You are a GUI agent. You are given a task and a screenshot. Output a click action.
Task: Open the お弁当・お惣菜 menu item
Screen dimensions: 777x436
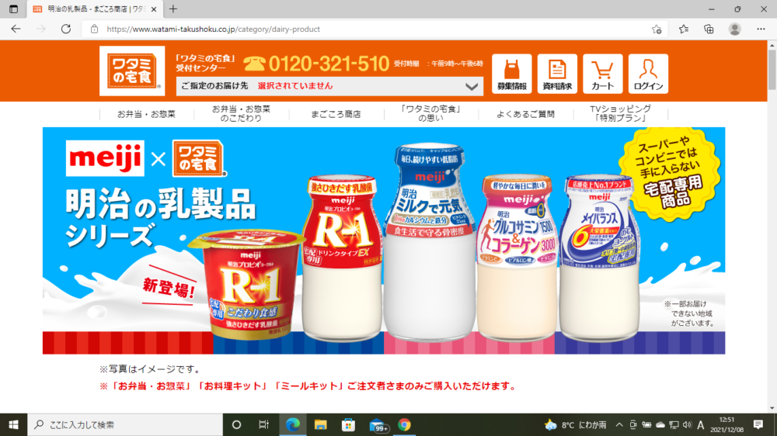(146, 114)
